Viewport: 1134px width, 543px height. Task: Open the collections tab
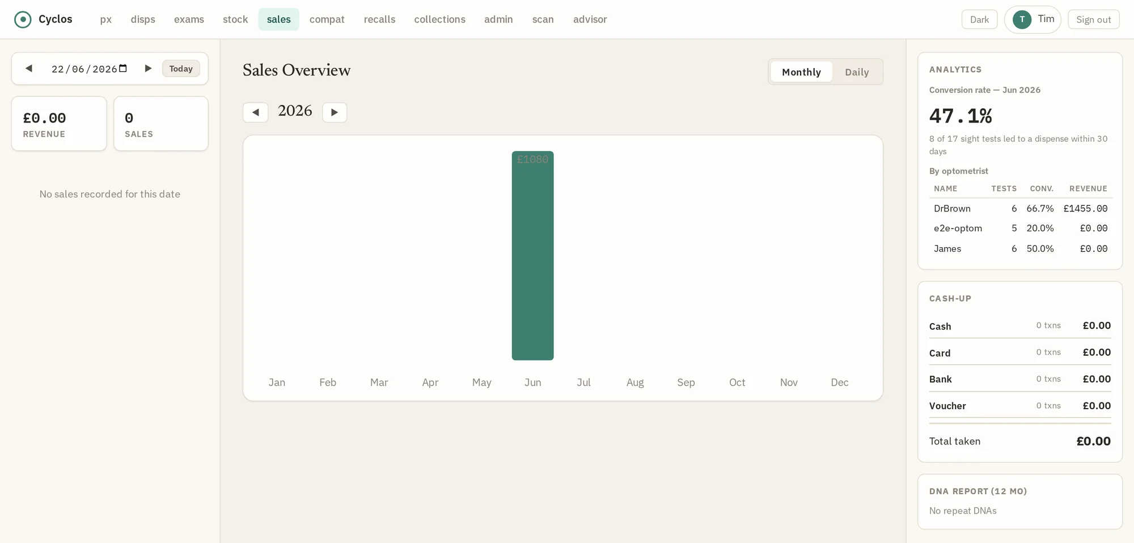(439, 19)
